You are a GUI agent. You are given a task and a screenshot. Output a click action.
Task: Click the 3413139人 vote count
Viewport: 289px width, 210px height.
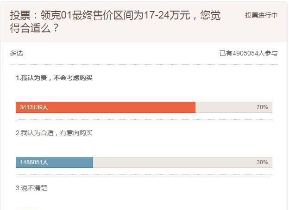point(34,107)
